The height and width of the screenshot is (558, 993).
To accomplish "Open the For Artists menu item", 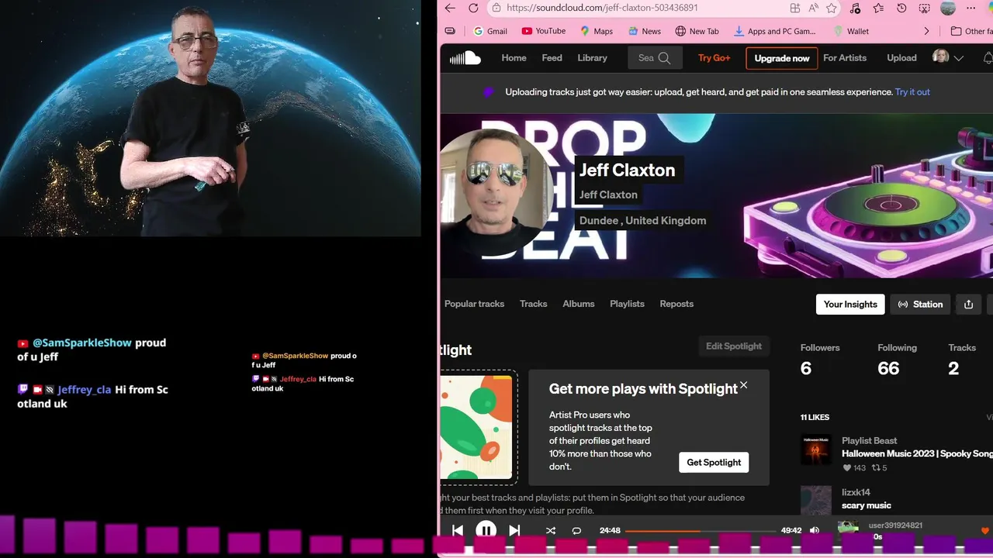I will tap(845, 58).
